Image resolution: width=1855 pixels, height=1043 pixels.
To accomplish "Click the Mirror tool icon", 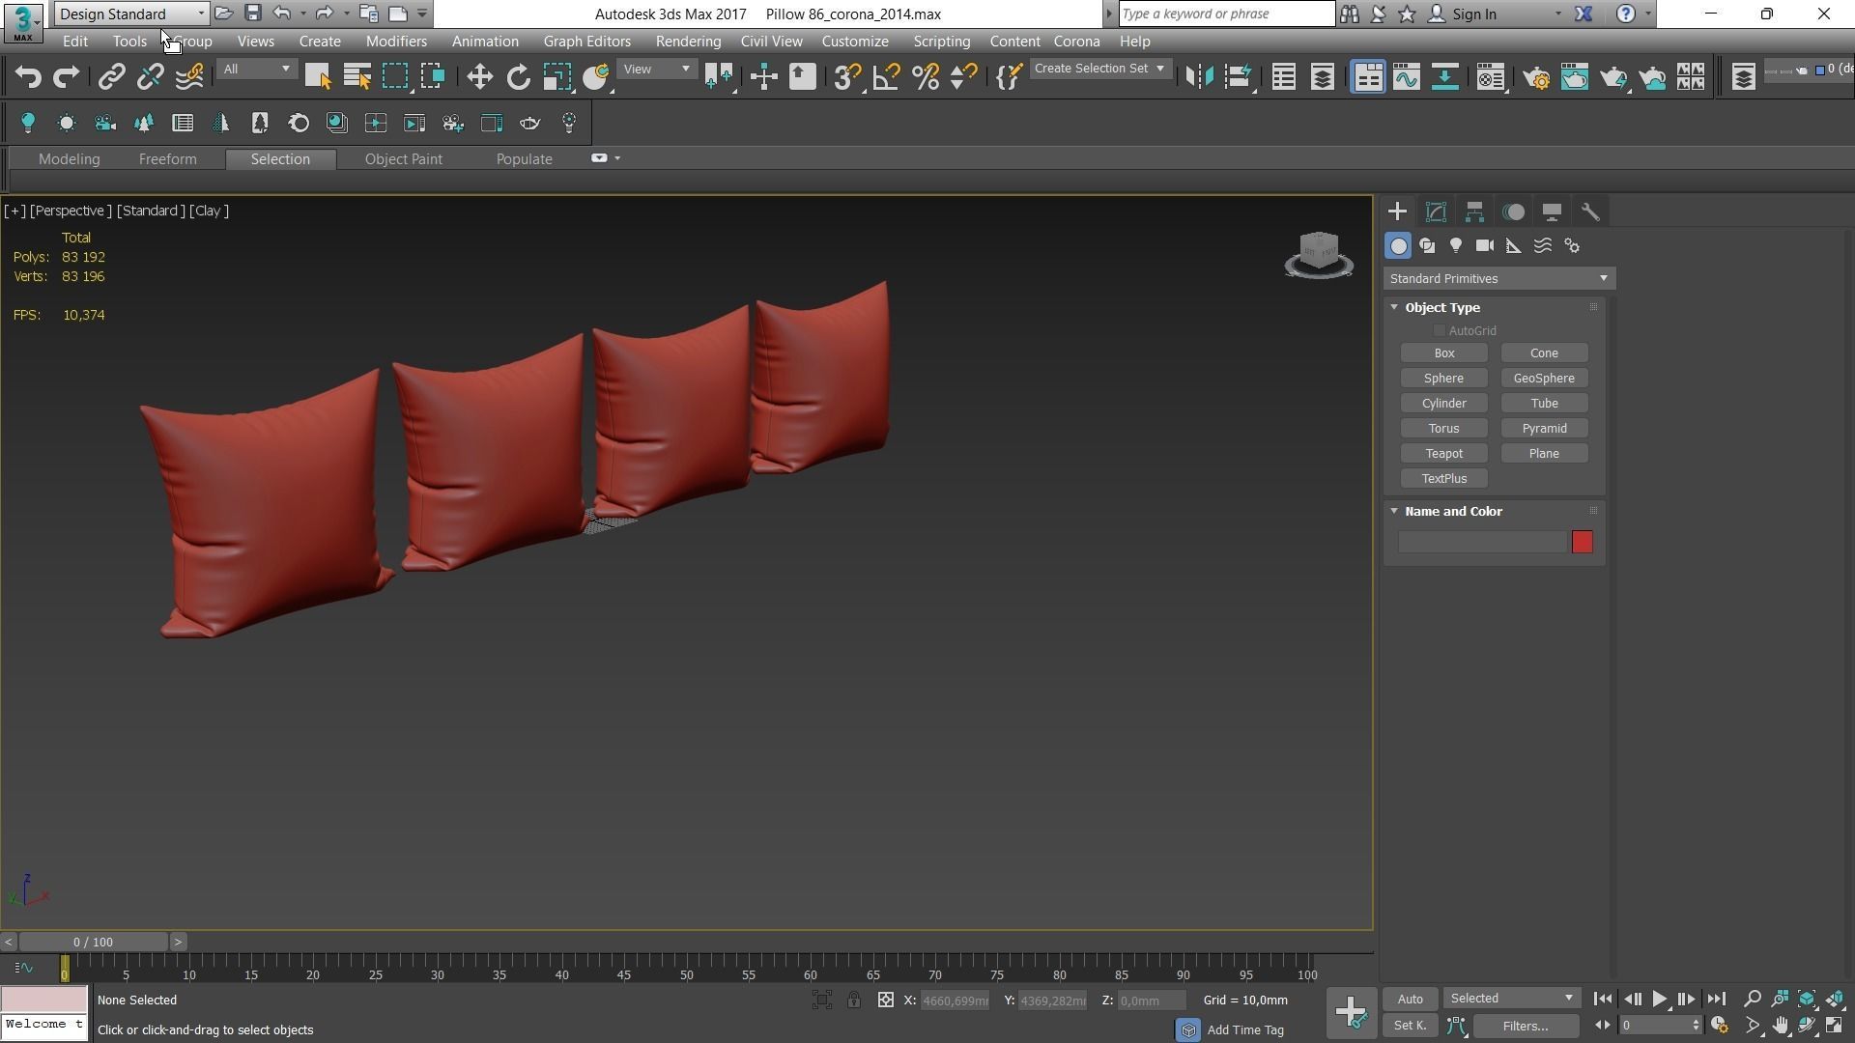I will 1199,77.
